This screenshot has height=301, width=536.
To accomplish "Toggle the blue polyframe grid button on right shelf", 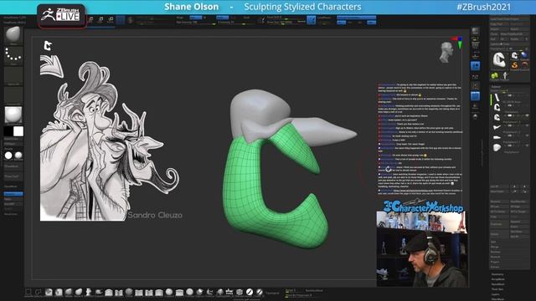I will [475, 96].
